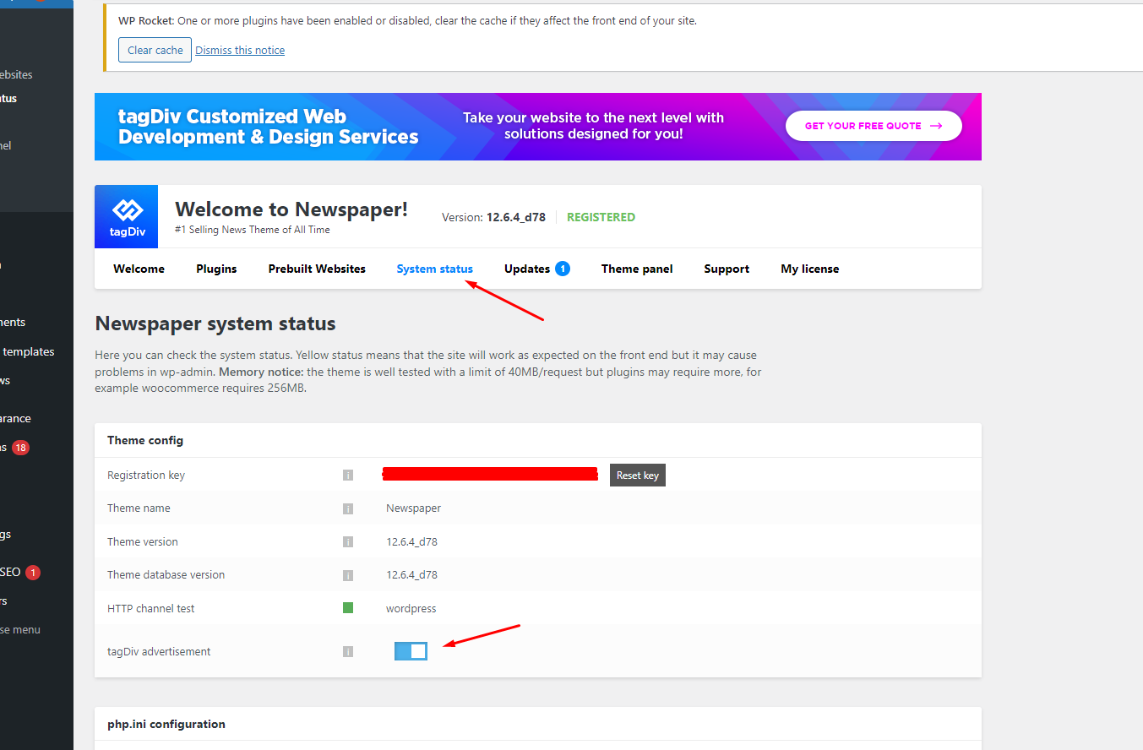1143x750 pixels.
Task: Click the php.ini configuration section header
Action: tap(166, 724)
